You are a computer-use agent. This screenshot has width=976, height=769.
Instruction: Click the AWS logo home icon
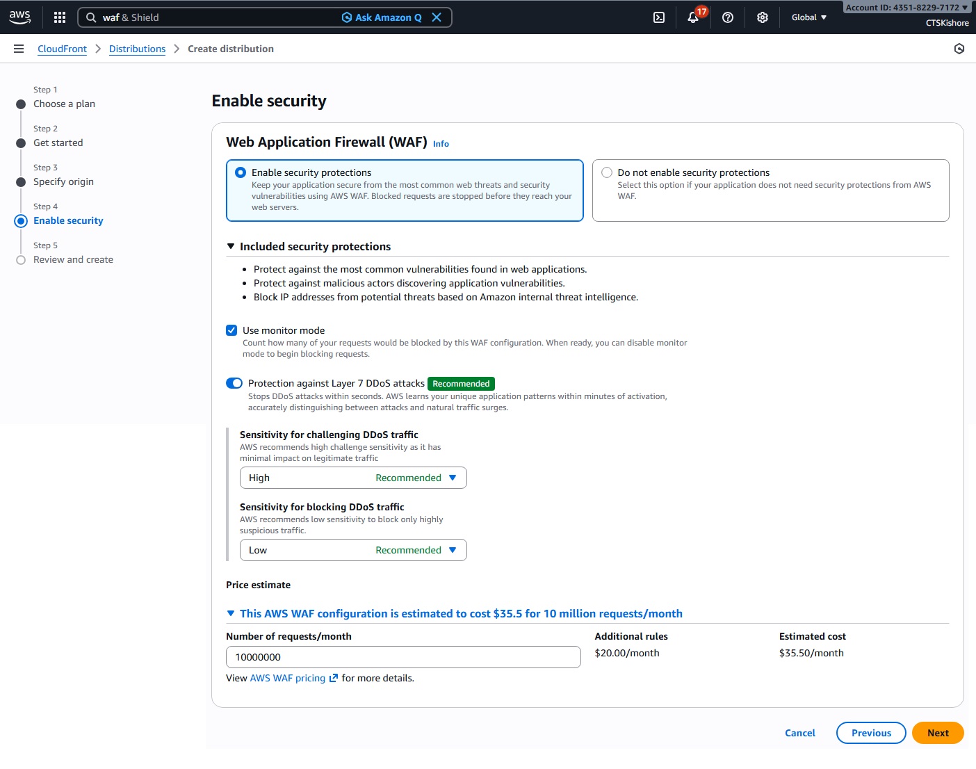(19, 17)
